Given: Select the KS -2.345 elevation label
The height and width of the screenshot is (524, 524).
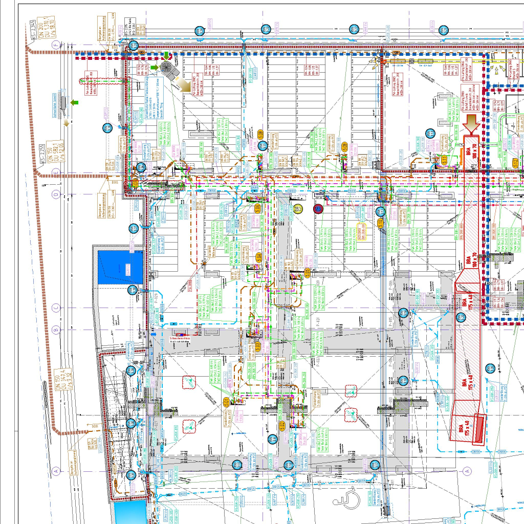Looking at the screenshot, I should pyautogui.click(x=32, y=31).
